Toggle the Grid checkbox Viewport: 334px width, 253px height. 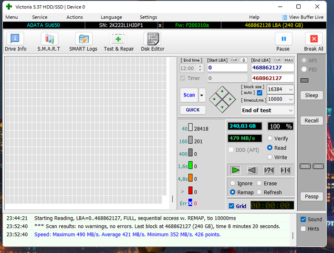[231, 206]
